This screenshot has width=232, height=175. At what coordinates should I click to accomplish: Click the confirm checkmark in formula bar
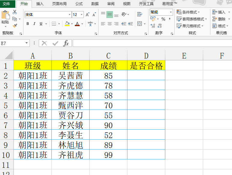point(55,43)
